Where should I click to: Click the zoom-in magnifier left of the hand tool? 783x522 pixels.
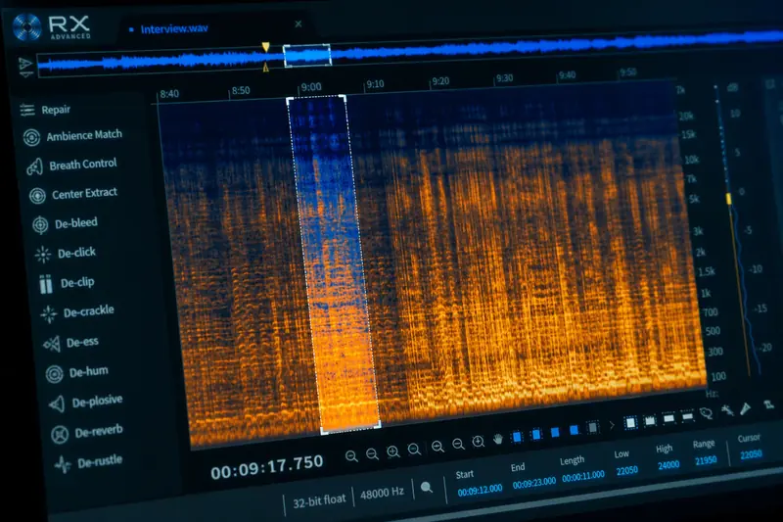[x=479, y=442]
